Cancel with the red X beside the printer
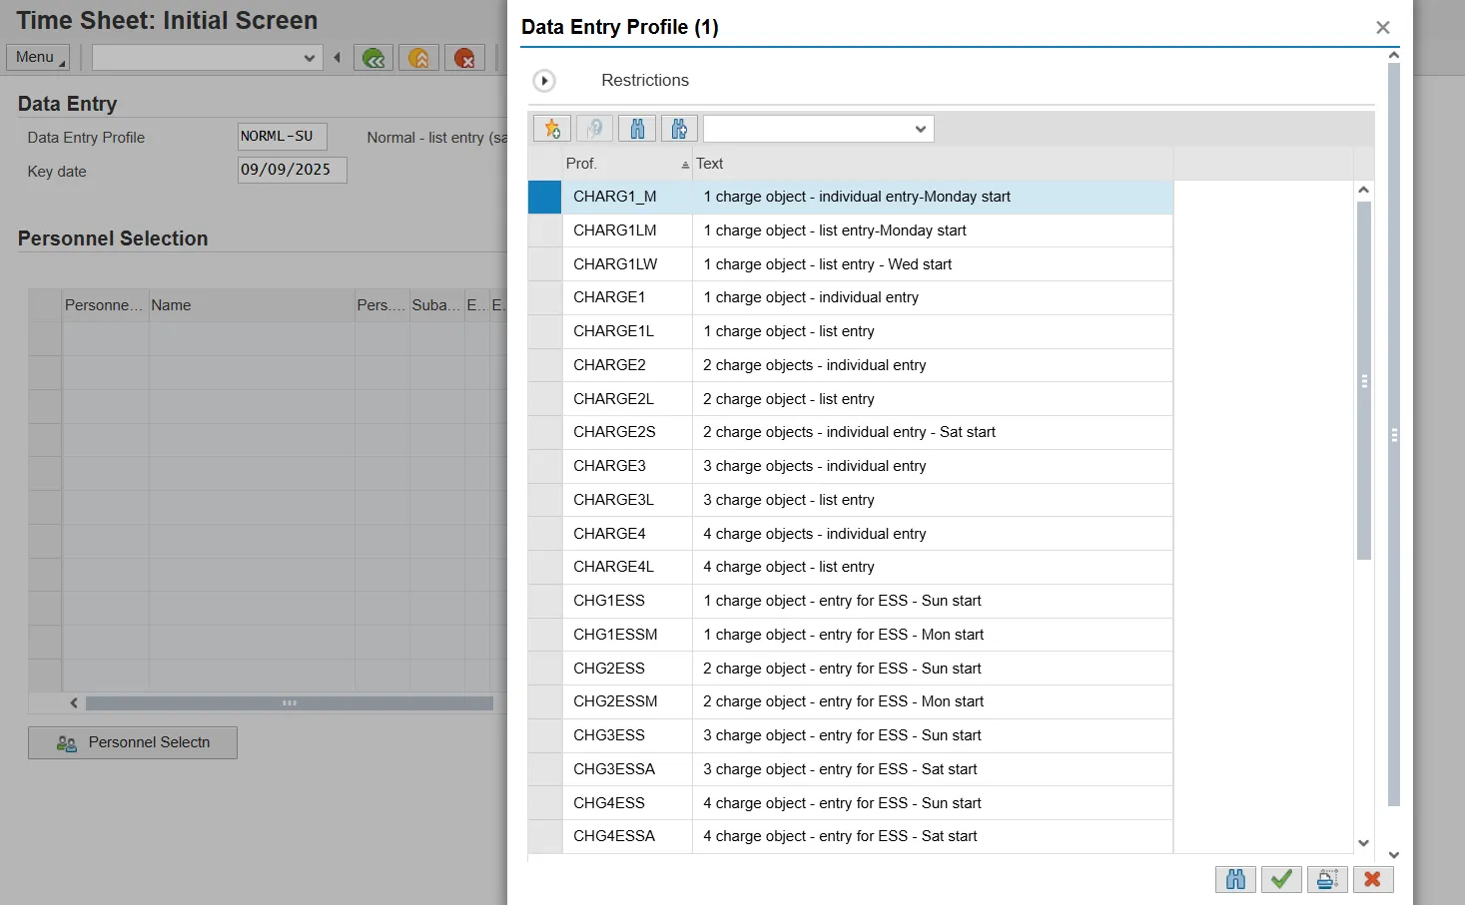Image resolution: width=1465 pixels, height=905 pixels. (x=1372, y=879)
